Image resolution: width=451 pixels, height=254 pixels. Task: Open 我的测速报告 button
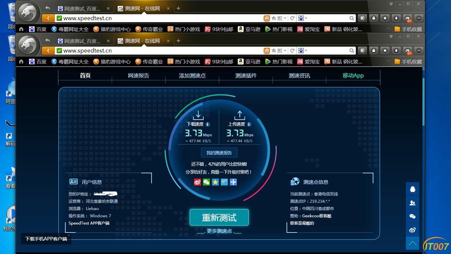(x=219, y=153)
